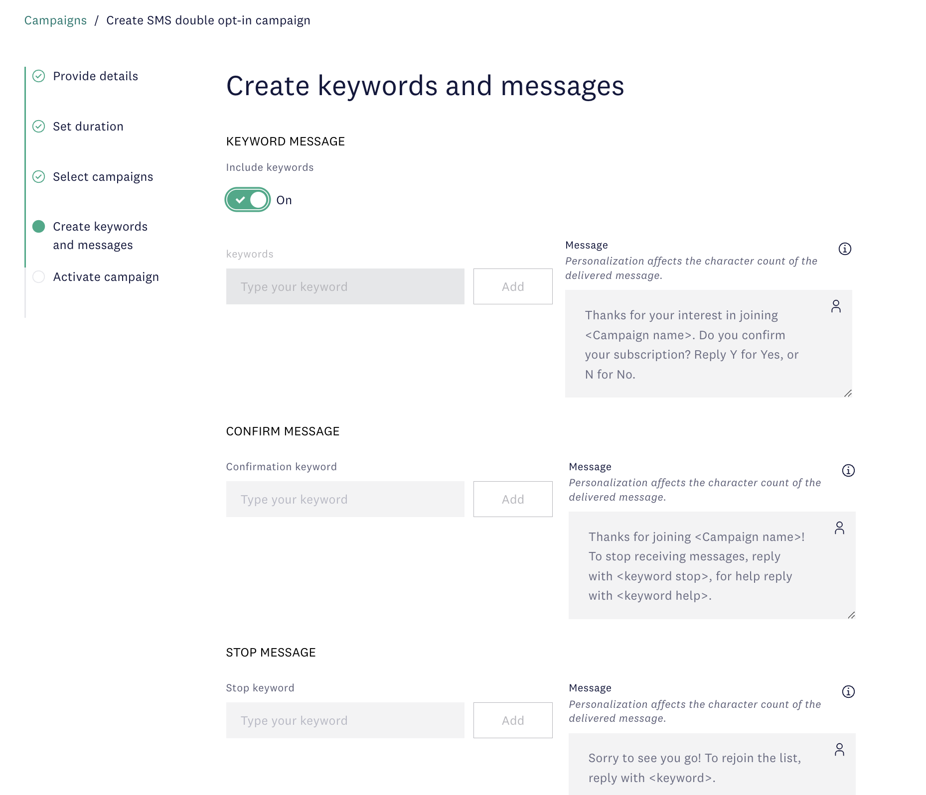Image resolution: width=926 pixels, height=795 pixels.
Task: Click info icon beside Stop Message label
Action: pyautogui.click(x=848, y=691)
